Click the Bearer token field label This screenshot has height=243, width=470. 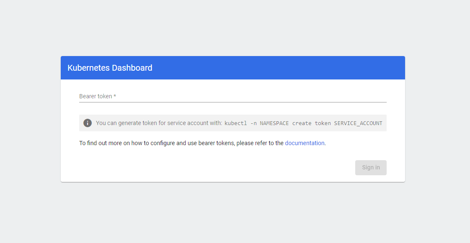[x=96, y=96]
